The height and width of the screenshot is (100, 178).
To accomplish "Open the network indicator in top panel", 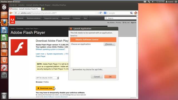I will point(149,2).
